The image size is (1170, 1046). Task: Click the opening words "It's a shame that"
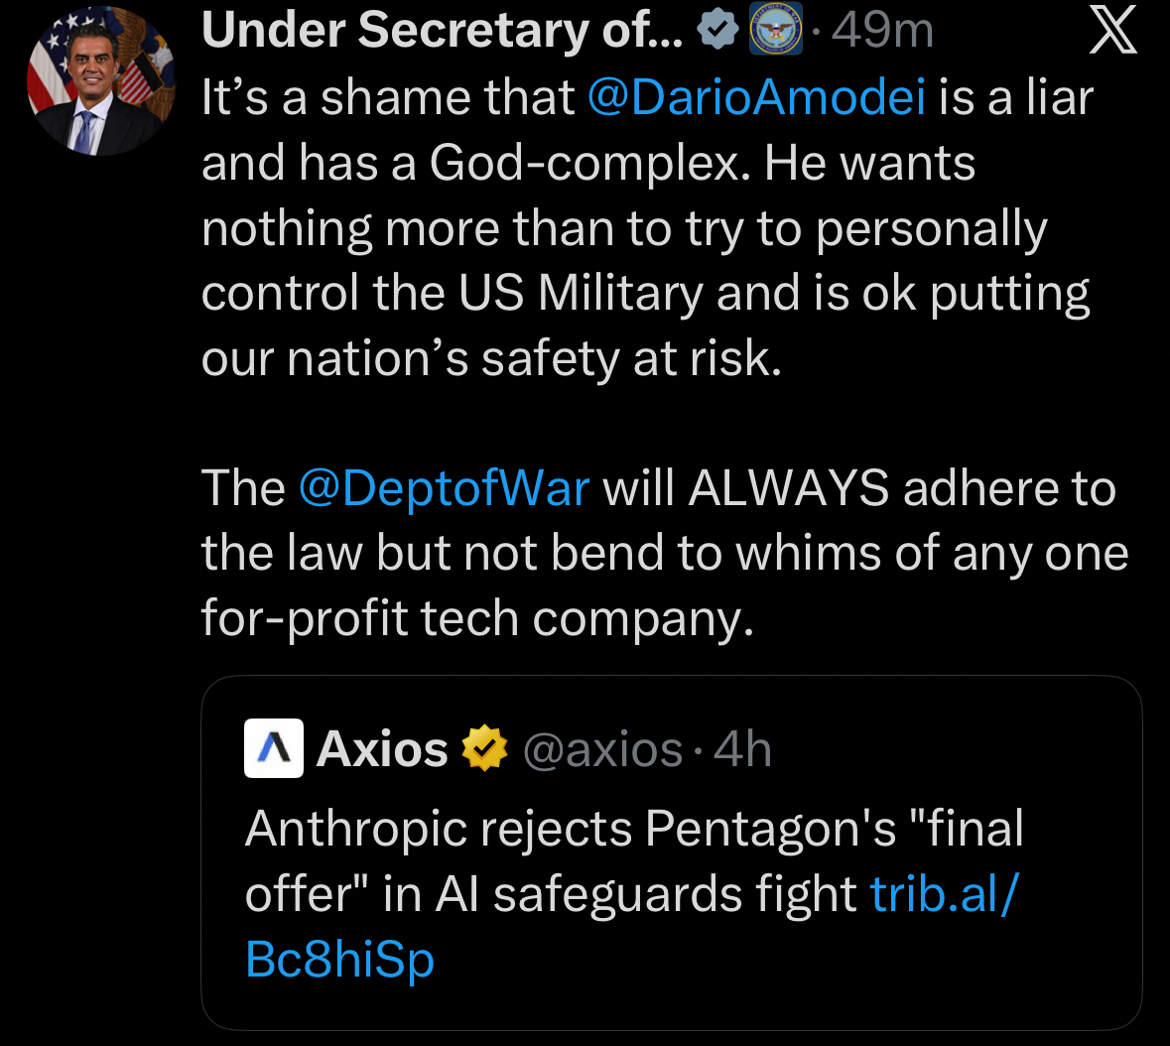pos(388,98)
